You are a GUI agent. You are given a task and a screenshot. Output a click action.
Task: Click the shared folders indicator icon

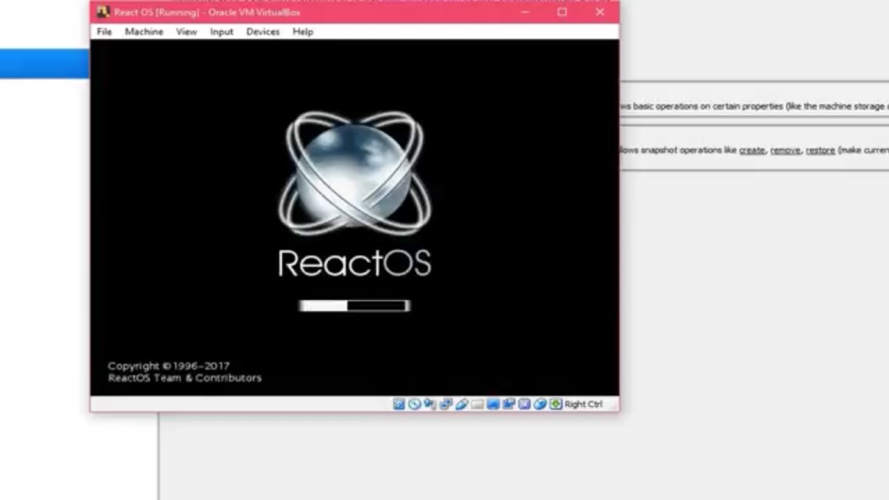pyautogui.click(x=477, y=404)
